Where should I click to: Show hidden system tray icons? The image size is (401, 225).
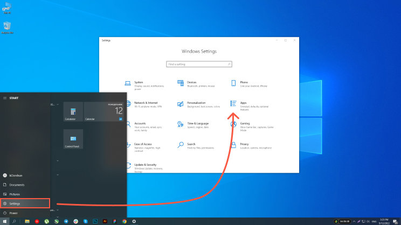354,221
